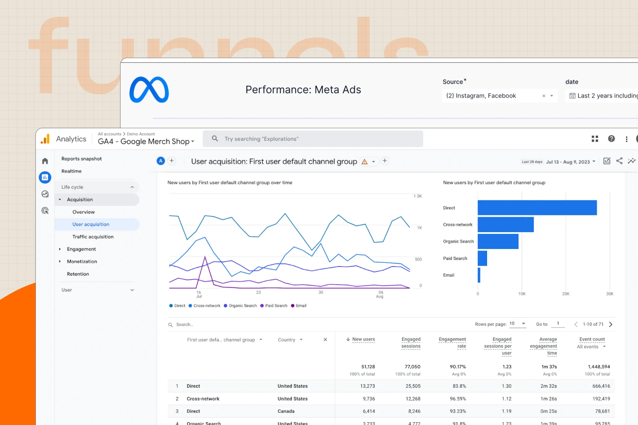Open Traffic acquisition report

click(93, 237)
